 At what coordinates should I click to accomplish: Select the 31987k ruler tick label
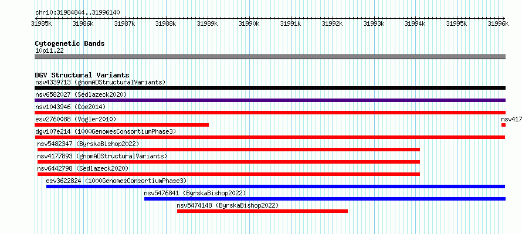point(124,23)
